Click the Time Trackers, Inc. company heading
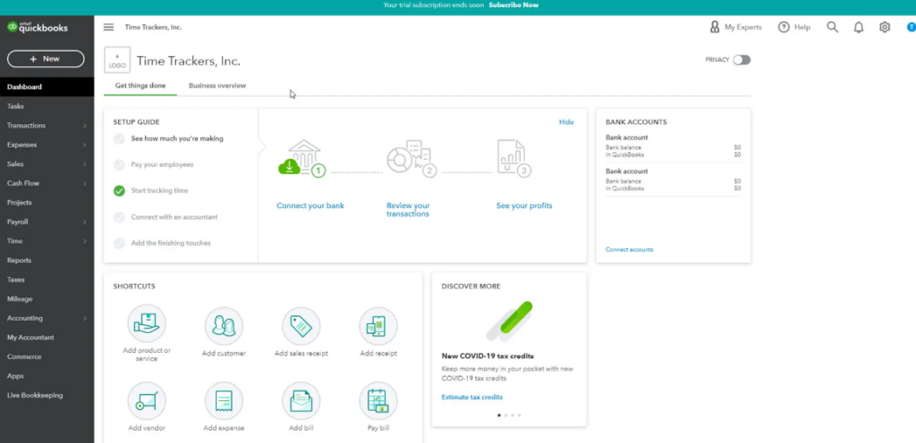916x443 pixels. [x=188, y=62]
